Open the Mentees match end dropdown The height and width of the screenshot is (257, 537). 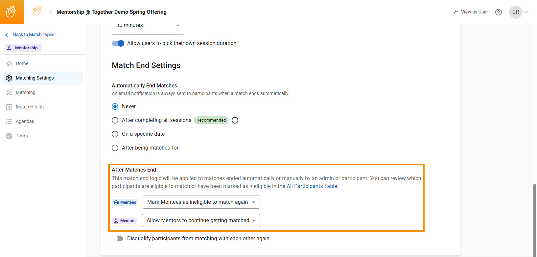[x=201, y=202]
